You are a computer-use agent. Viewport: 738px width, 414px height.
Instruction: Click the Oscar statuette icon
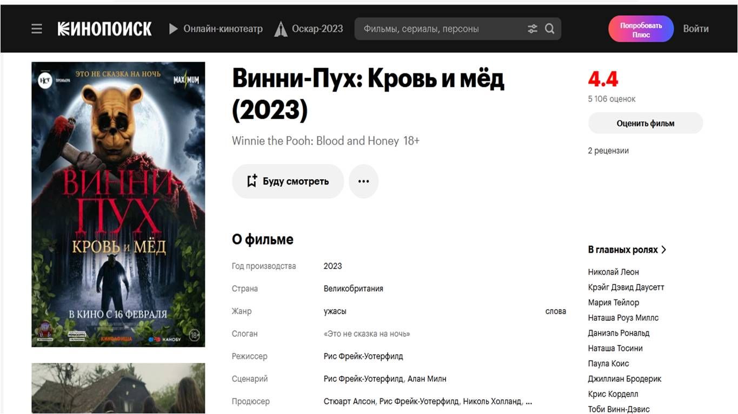[x=281, y=29]
